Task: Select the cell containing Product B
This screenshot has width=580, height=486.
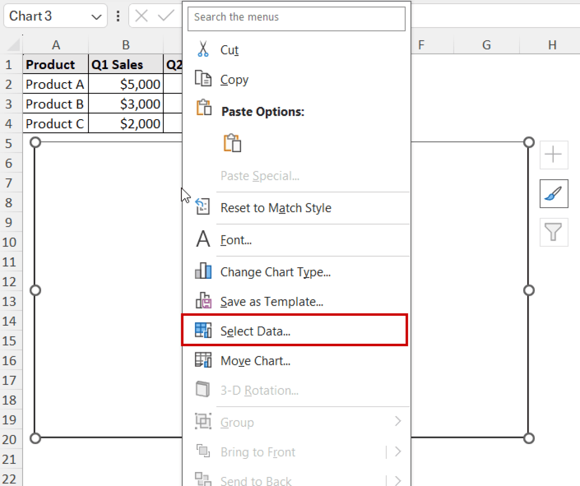Action: click(x=55, y=104)
